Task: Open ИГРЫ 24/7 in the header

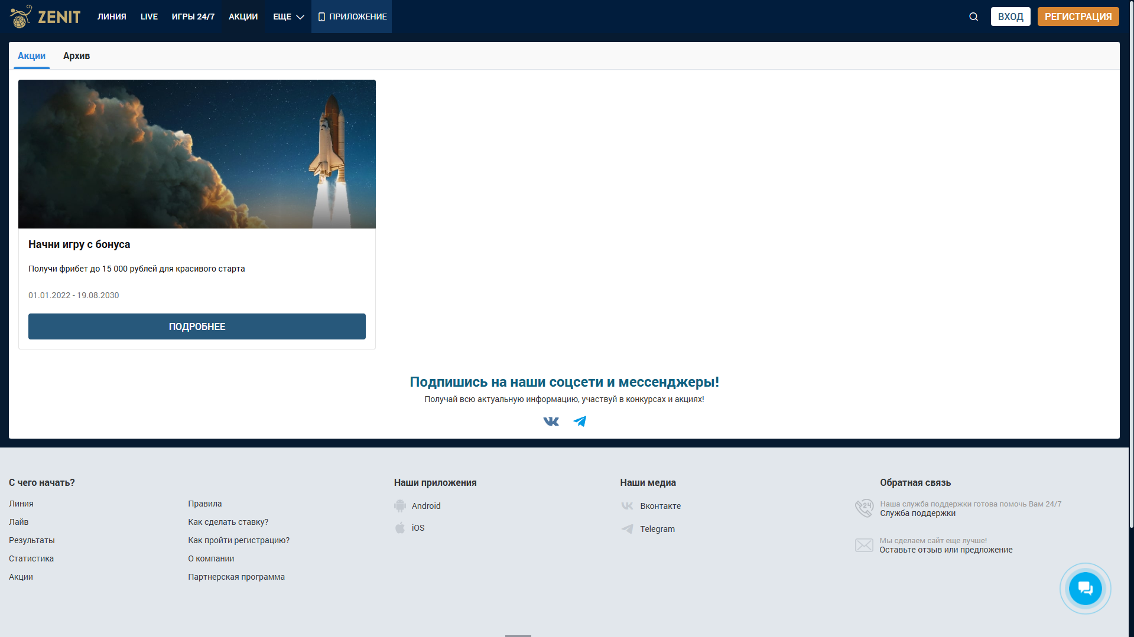Action: (193, 17)
